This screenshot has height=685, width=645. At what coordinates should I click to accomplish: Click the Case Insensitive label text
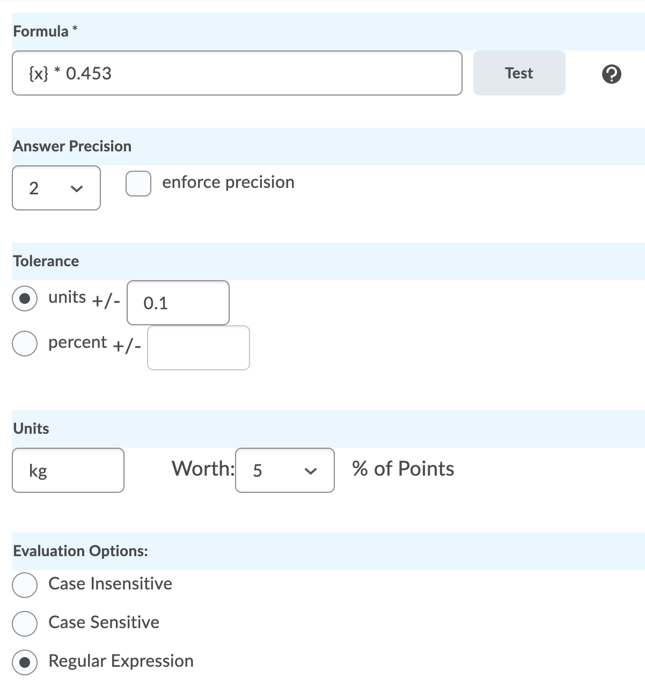click(x=110, y=584)
